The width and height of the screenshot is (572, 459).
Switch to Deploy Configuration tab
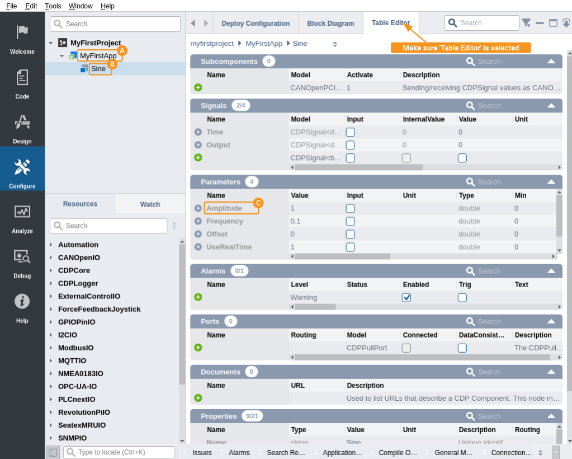[x=256, y=24]
